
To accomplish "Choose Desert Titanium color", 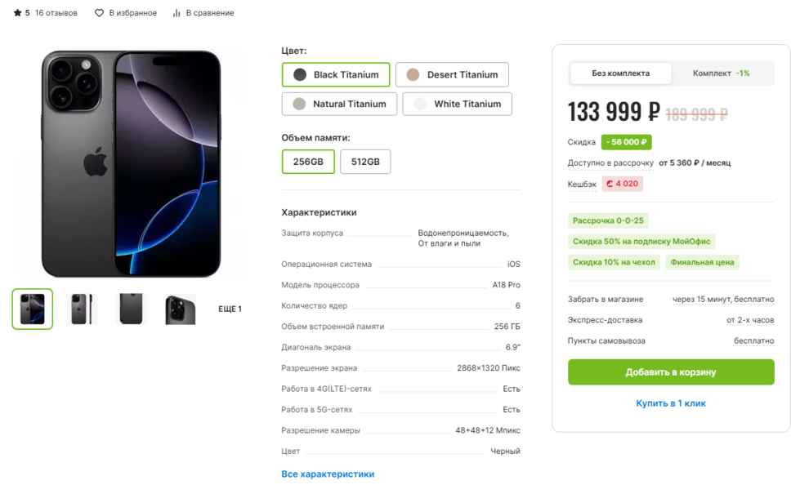I will point(452,75).
